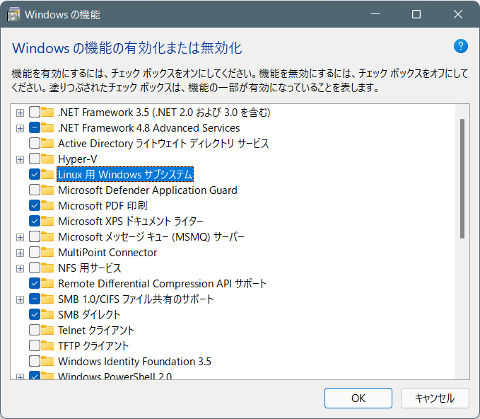Uncheck Microsoft PDF 印刷 checkbox
480x419 pixels.
click(35, 205)
